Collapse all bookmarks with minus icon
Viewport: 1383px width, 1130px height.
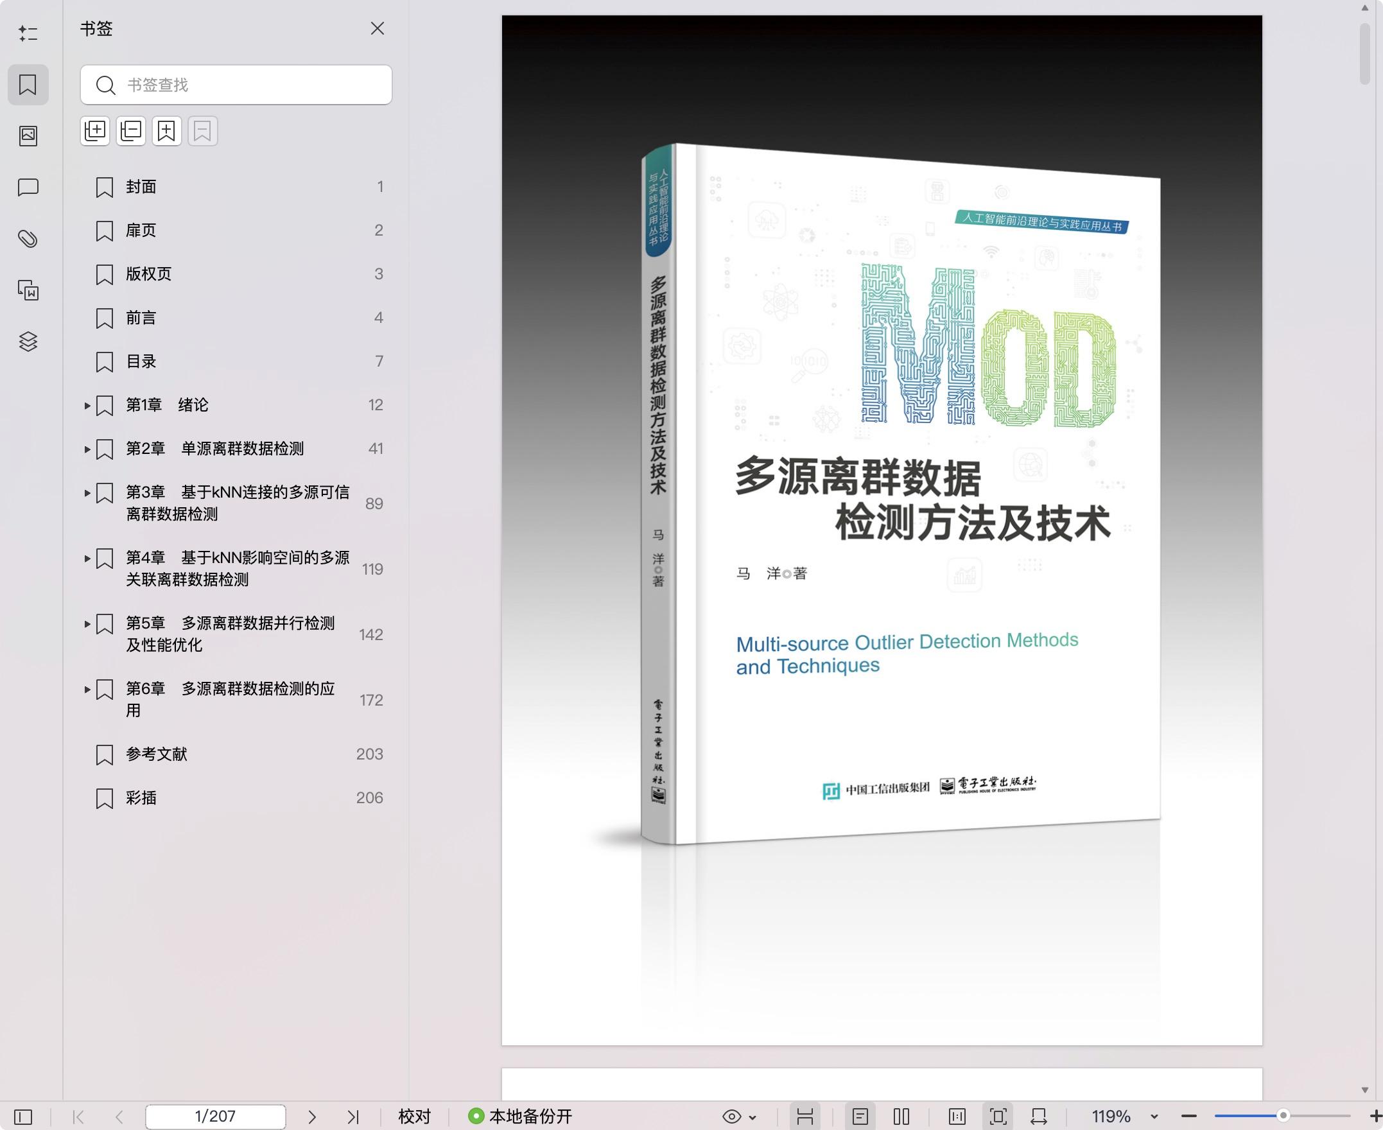(131, 132)
